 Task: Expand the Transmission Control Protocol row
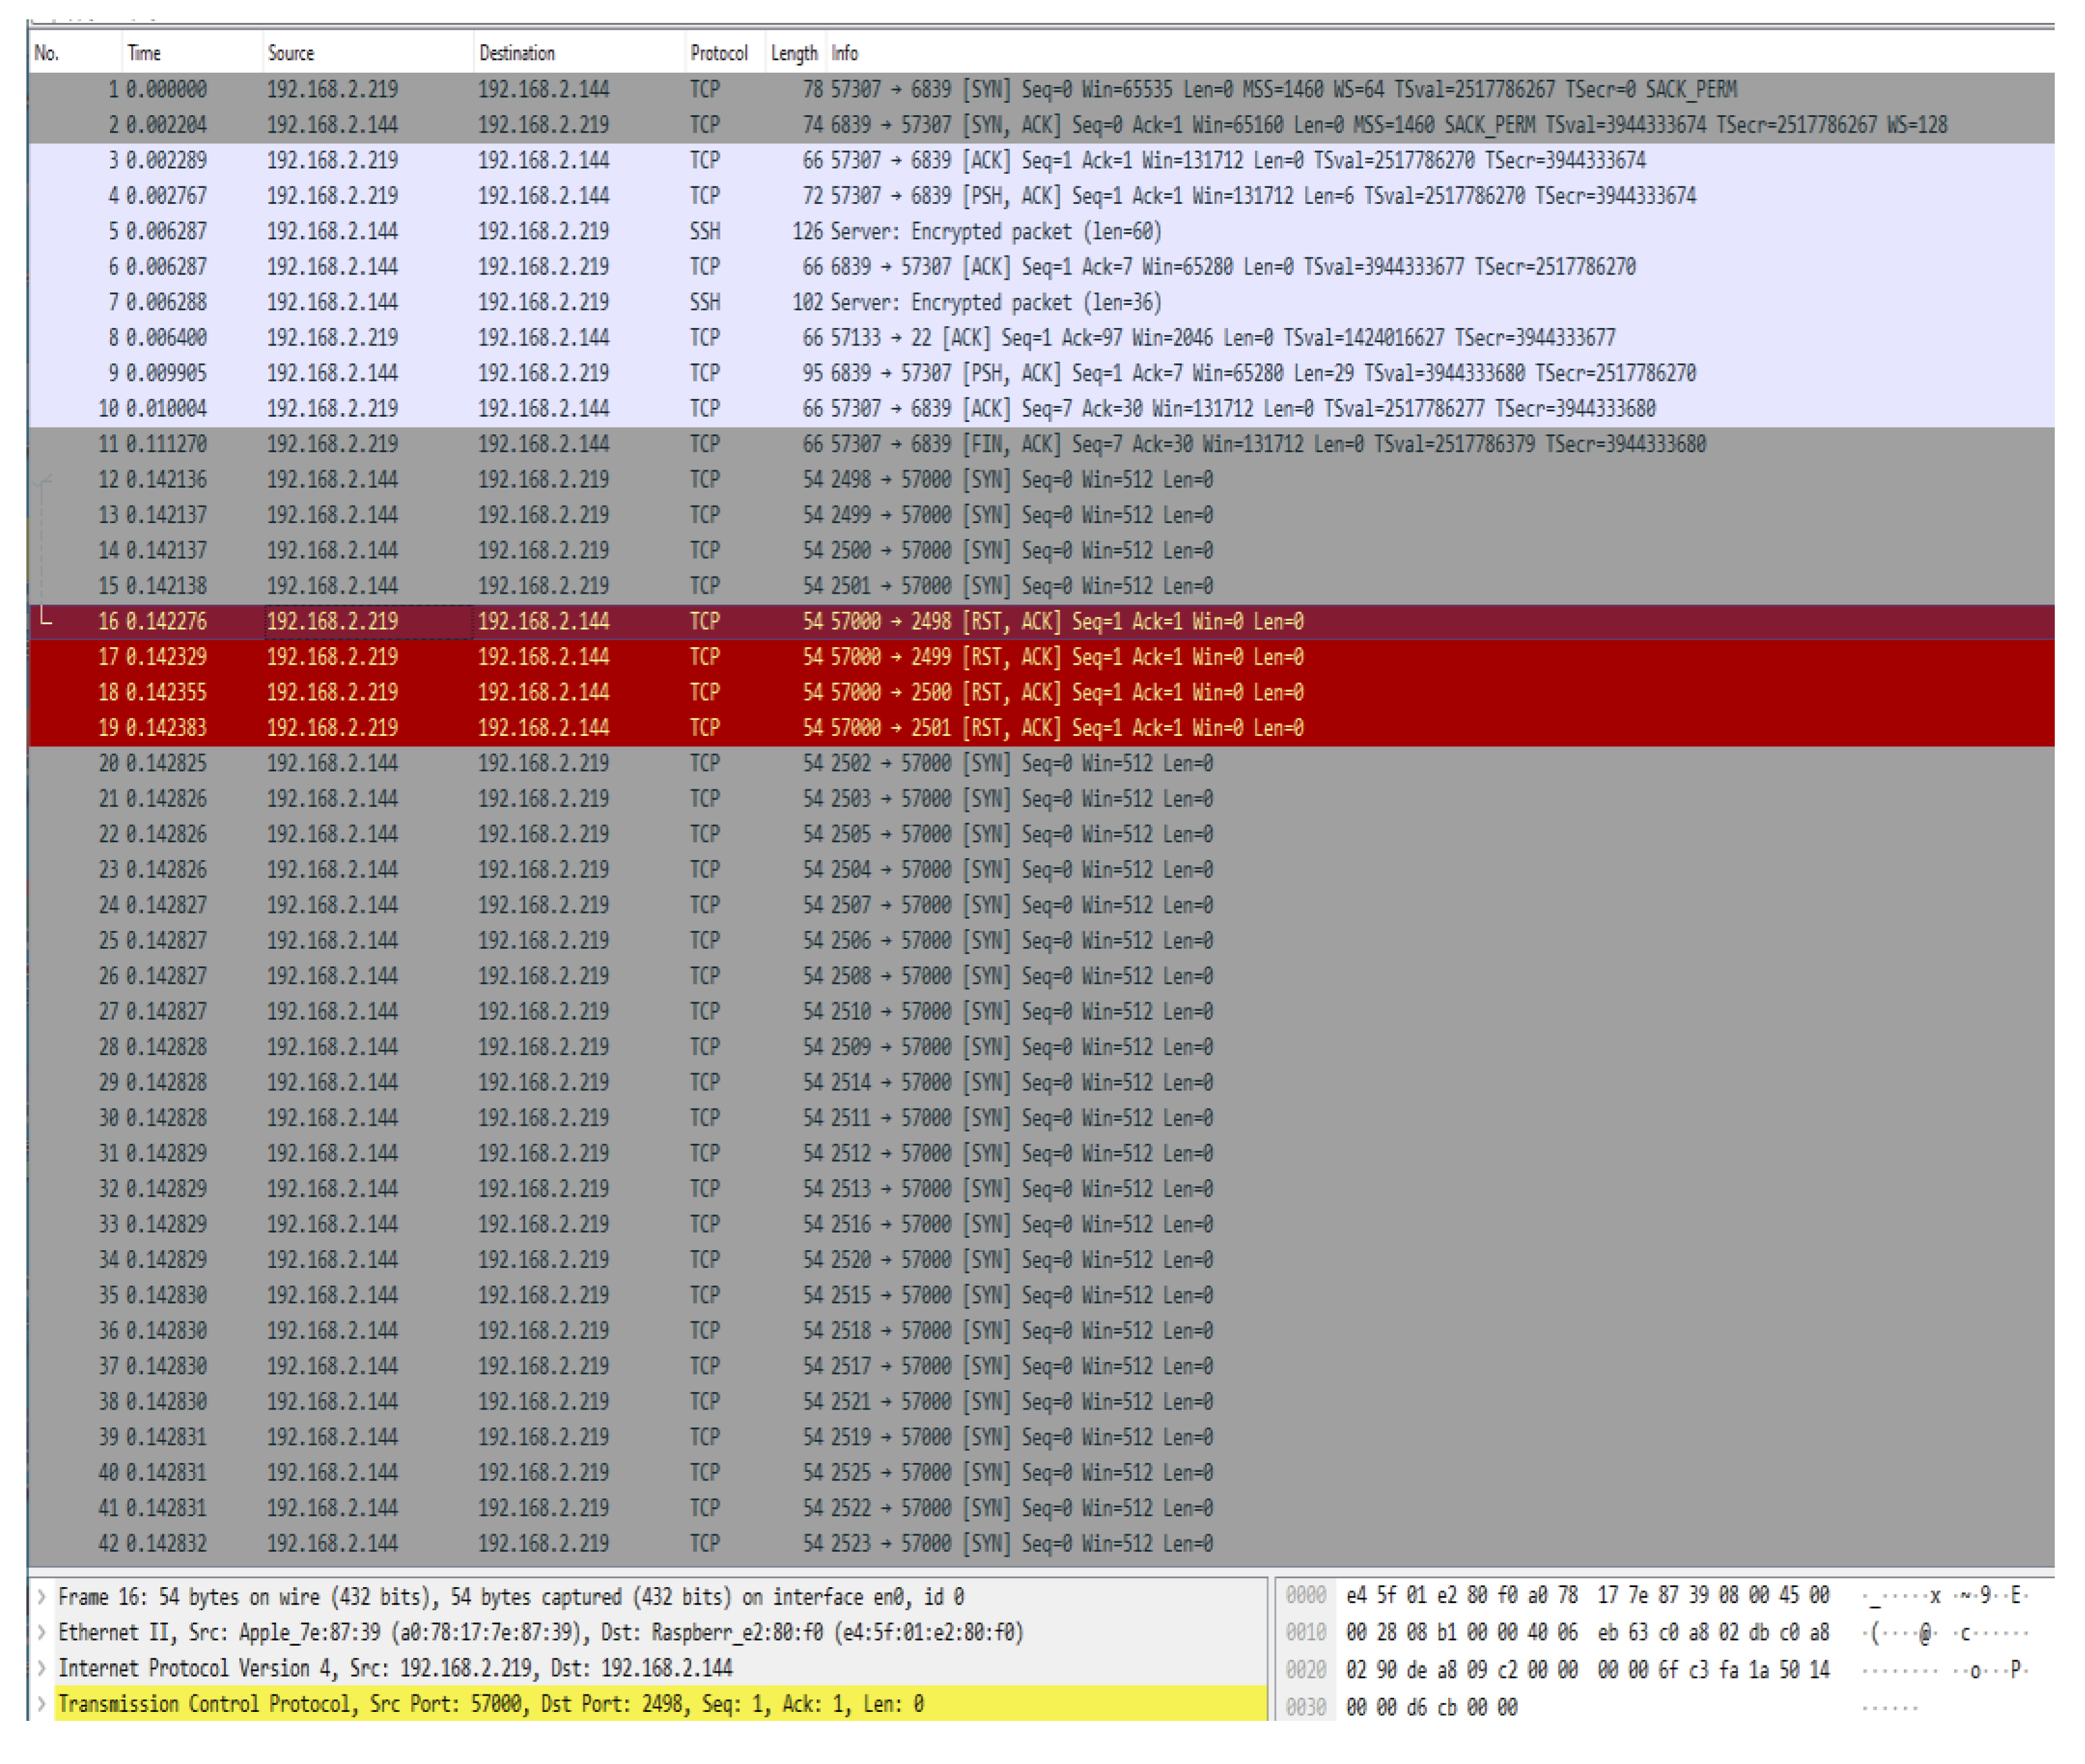pyautogui.click(x=41, y=1704)
